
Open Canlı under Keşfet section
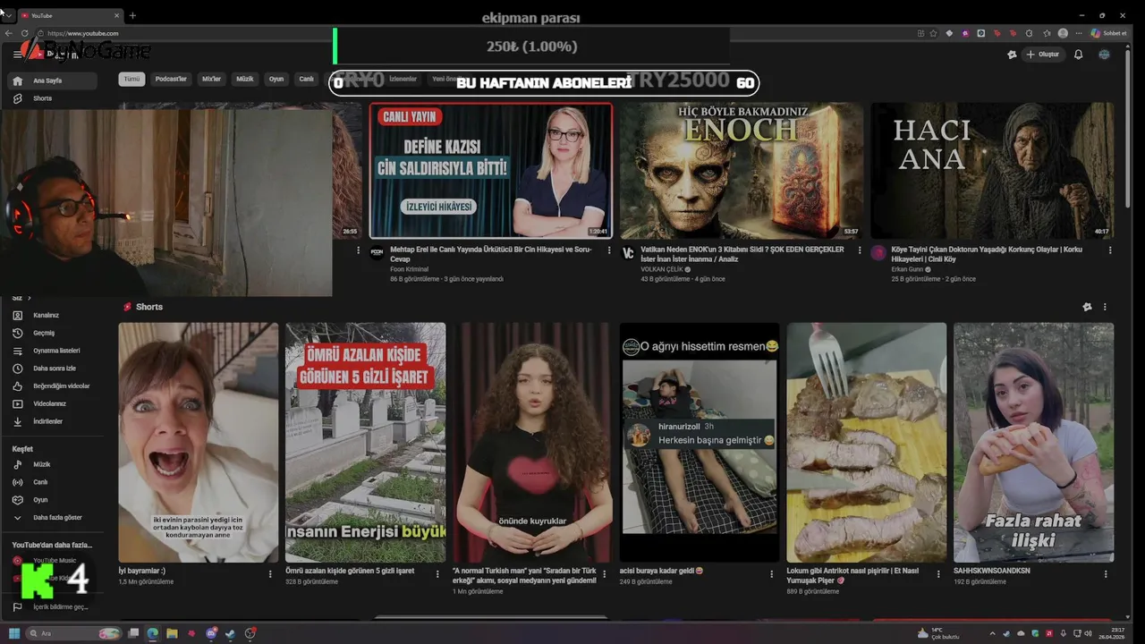(52, 482)
